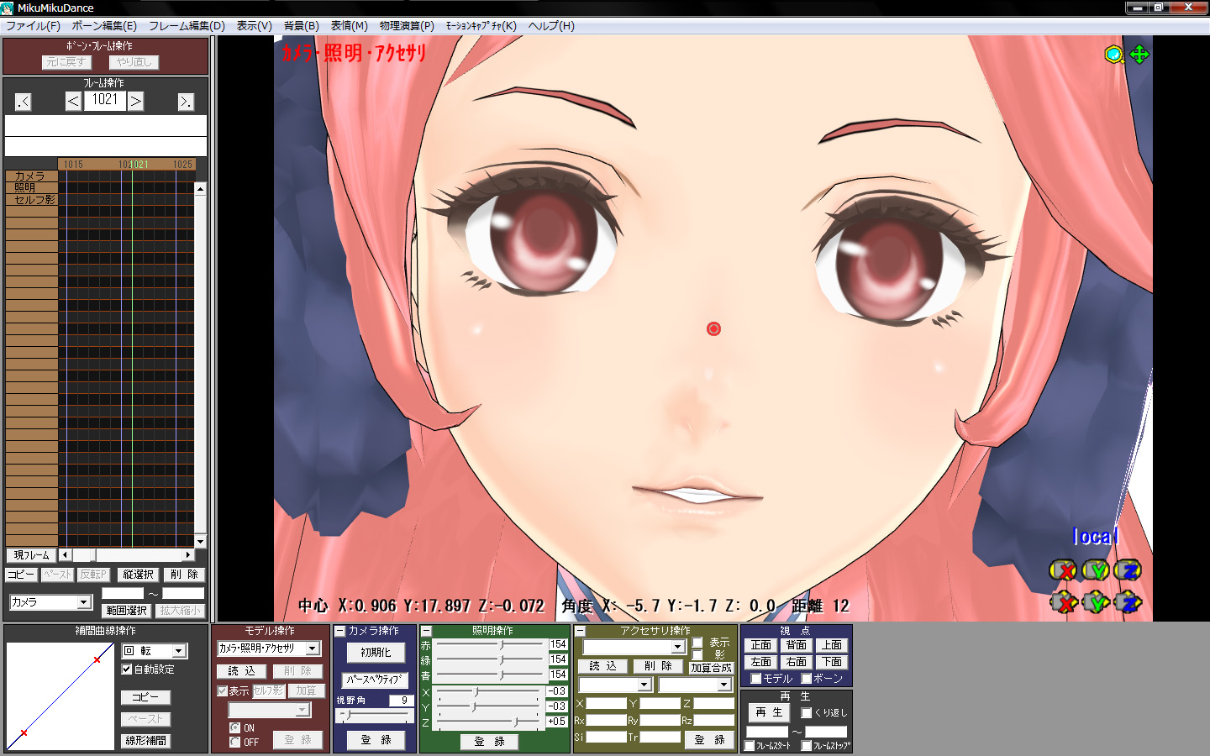Go to the next frame with >
This screenshot has height=756, width=1210.
pos(135,102)
